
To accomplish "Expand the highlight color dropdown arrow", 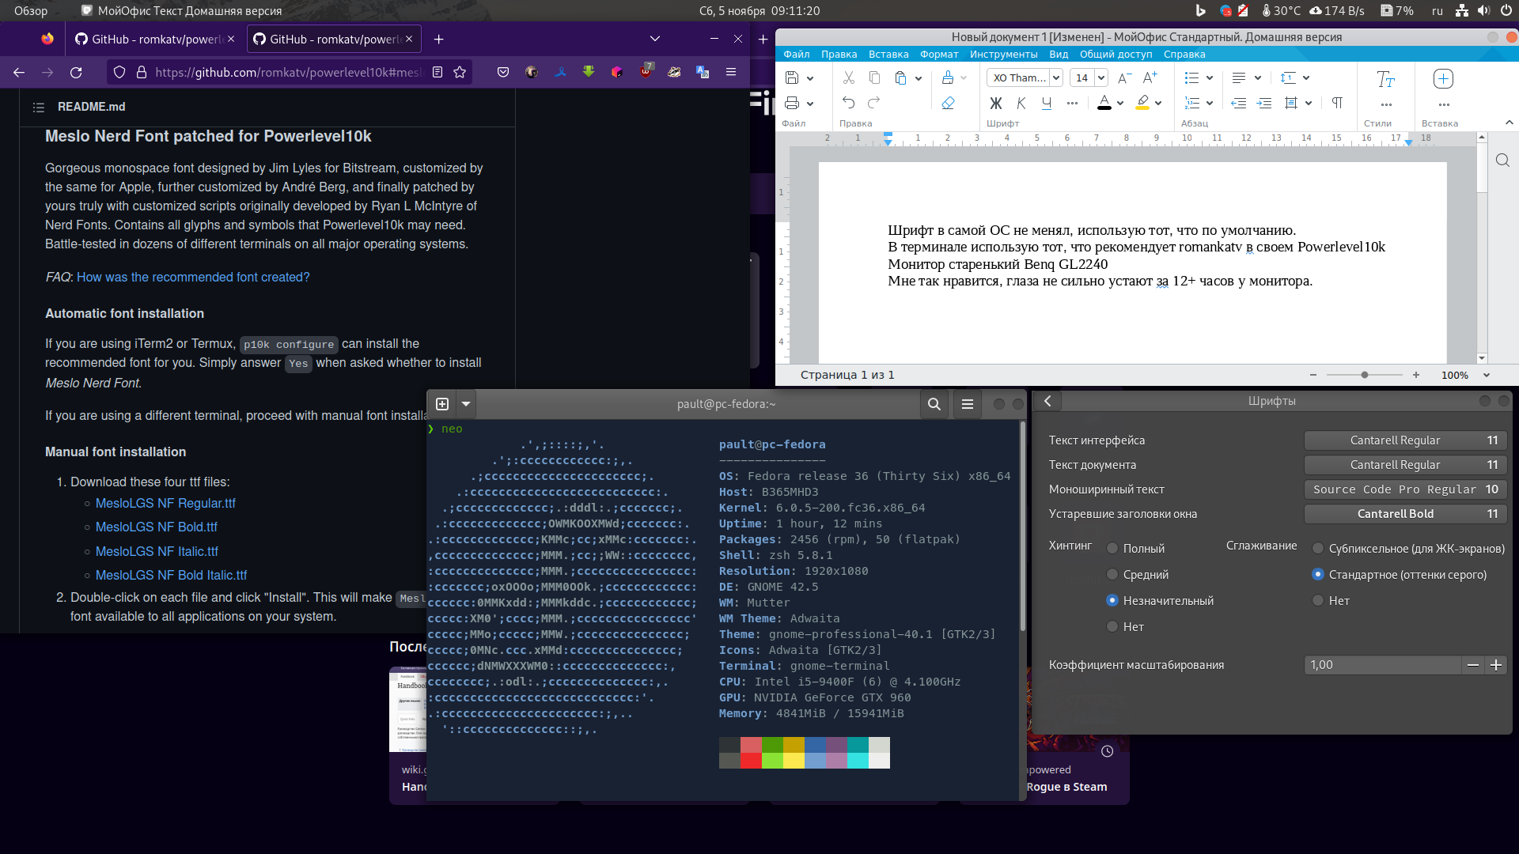I will pos(1158,103).
